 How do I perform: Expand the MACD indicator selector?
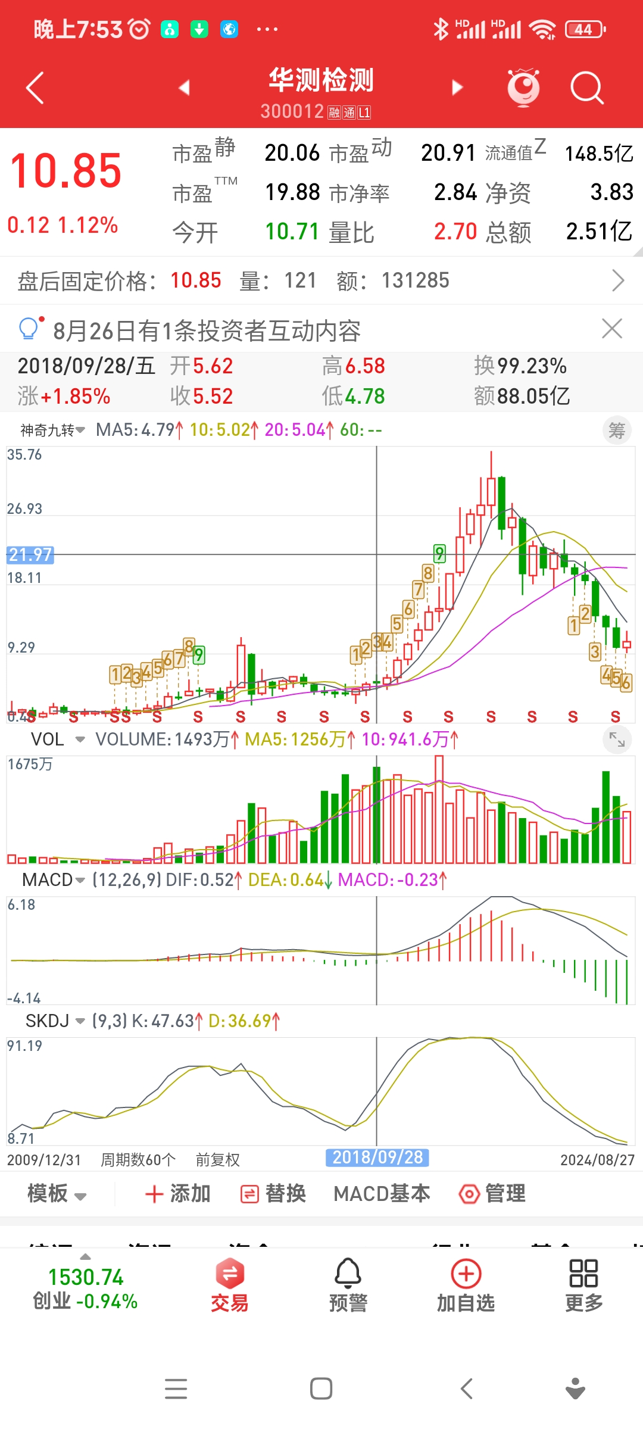pyautogui.click(x=54, y=880)
